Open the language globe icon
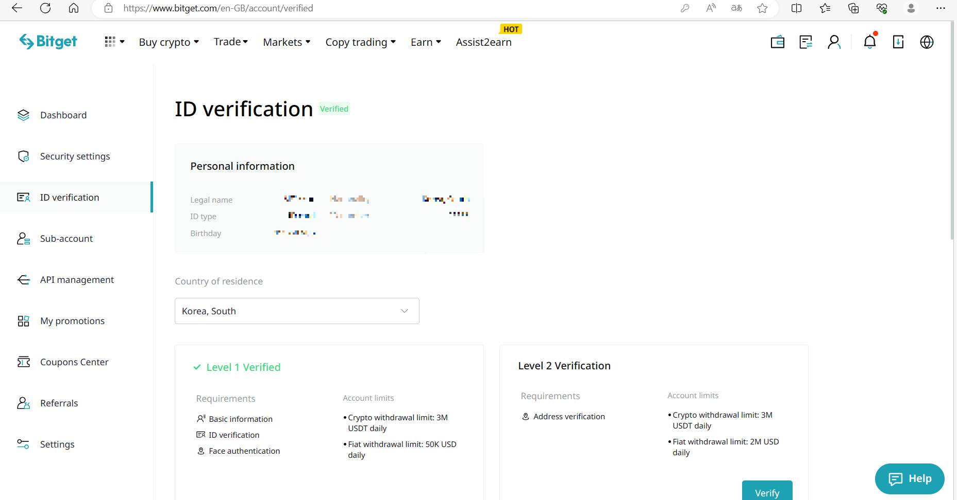957x500 pixels. [927, 42]
